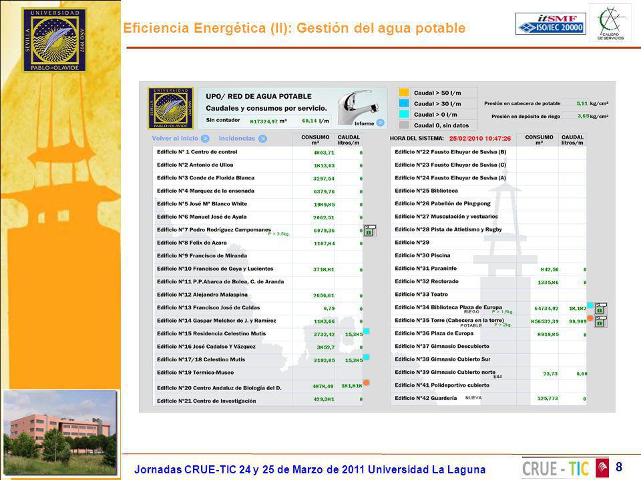This screenshot has height=480, width=641.
Task: Select row Edificio N°4 Marquez de la ensenada
Action: 258,191
